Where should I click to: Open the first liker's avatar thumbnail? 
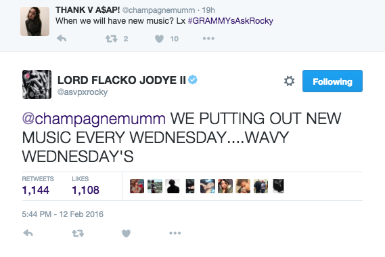[137, 186]
